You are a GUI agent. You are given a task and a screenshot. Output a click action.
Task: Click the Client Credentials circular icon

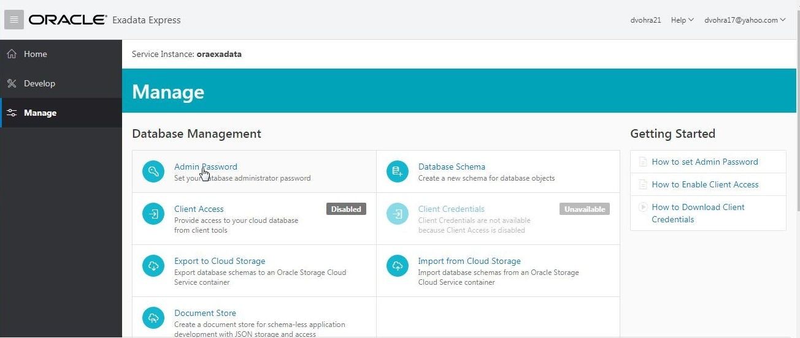[x=398, y=214]
